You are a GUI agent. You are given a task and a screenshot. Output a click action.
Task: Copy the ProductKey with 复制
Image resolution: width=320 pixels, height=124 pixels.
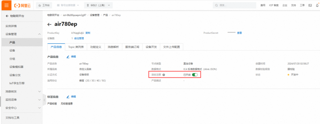coord(88,33)
